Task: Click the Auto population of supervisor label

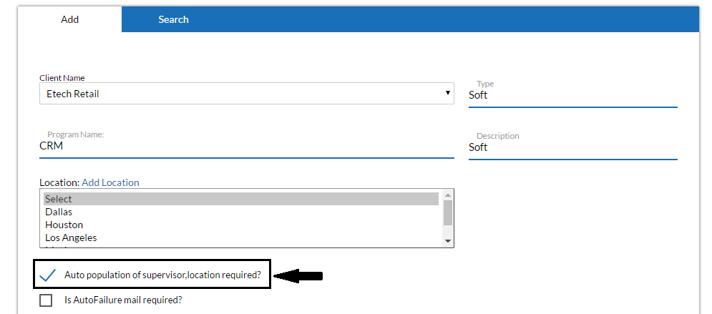Action: (x=162, y=275)
